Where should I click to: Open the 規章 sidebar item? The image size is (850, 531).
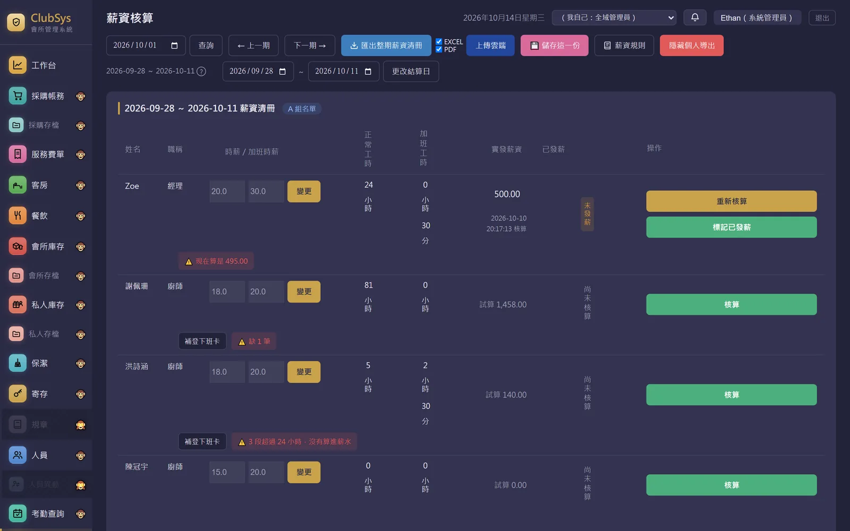tap(46, 424)
